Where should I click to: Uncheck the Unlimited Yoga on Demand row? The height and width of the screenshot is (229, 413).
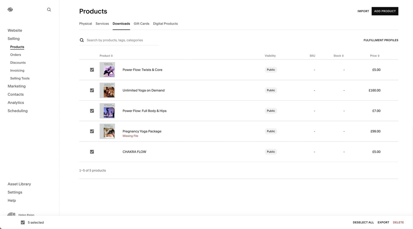[92, 90]
